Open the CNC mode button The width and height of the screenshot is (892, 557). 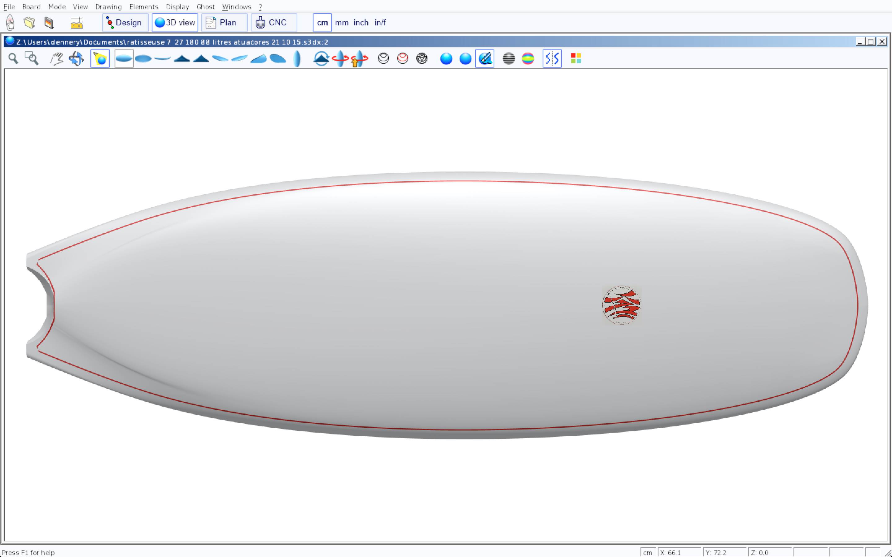[273, 23]
